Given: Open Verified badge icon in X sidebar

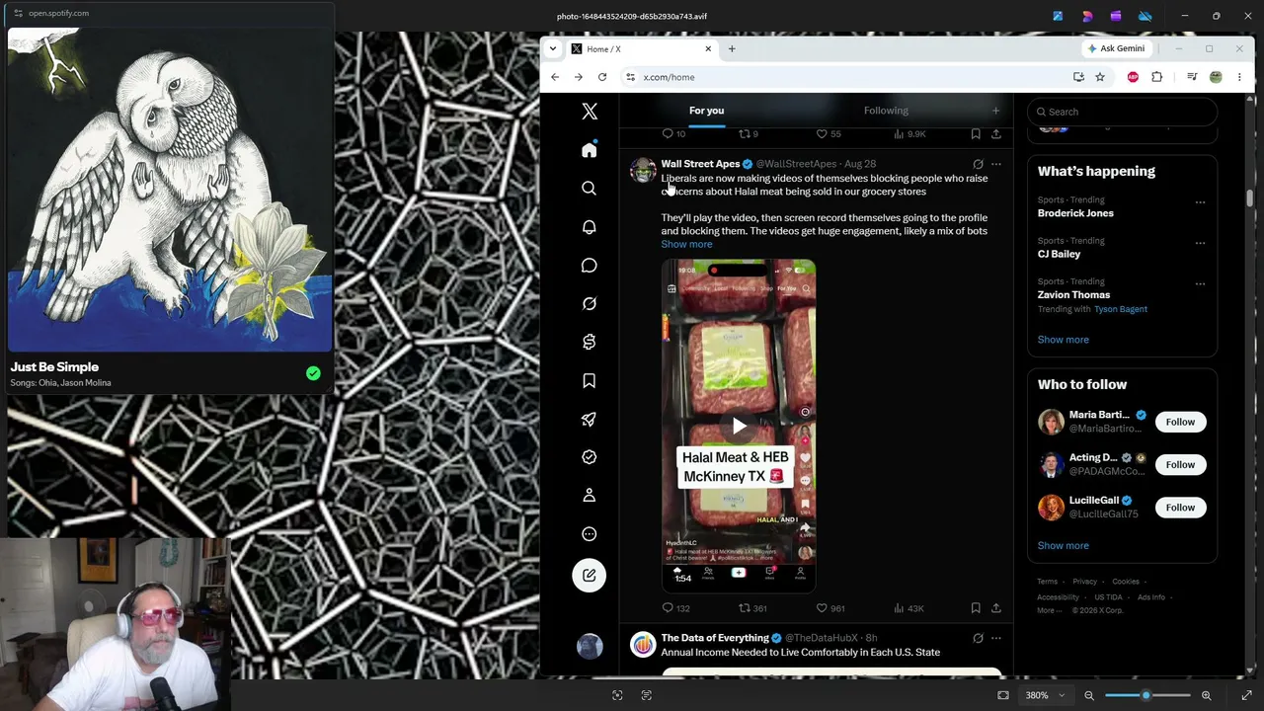Looking at the screenshot, I should (x=590, y=457).
